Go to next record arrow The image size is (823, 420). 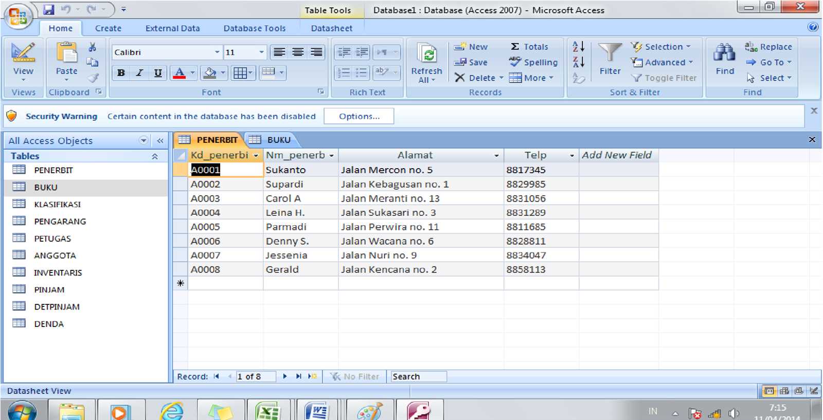pyautogui.click(x=285, y=376)
